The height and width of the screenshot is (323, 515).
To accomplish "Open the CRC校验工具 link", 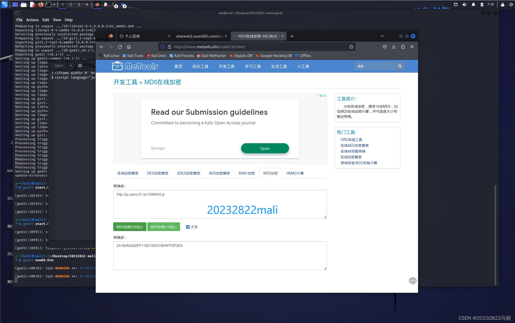I will point(351,140).
